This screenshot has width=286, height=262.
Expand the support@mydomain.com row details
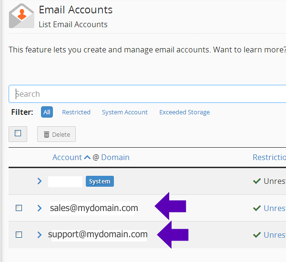pos(40,235)
